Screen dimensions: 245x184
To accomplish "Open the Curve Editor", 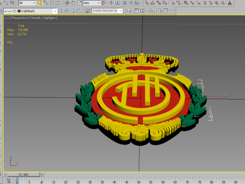I will point(136,11).
